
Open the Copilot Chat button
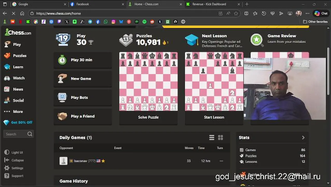pos(321,14)
